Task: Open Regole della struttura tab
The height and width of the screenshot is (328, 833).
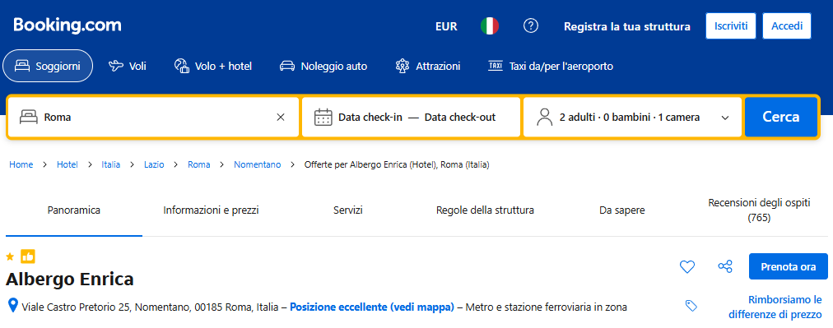Action: pyautogui.click(x=485, y=210)
